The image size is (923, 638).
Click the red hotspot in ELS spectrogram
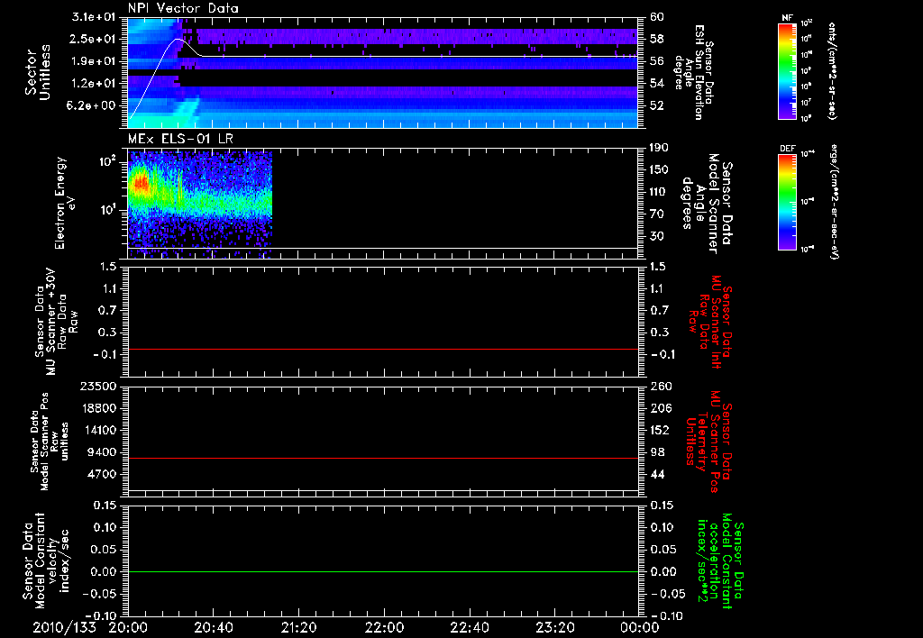pyautogui.click(x=140, y=184)
